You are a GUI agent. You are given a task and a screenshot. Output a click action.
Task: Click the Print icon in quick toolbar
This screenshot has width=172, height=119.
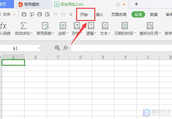[40, 14]
